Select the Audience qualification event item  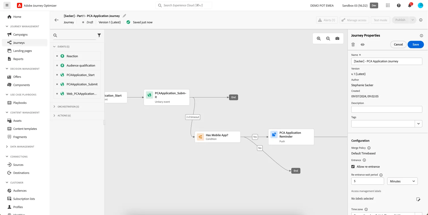tap(77, 66)
